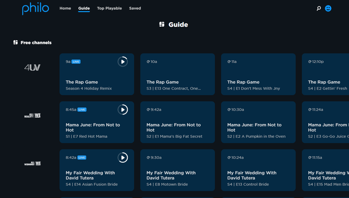349x198 pixels.
Task: Switch to the Saved tab
Action: (135, 8)
